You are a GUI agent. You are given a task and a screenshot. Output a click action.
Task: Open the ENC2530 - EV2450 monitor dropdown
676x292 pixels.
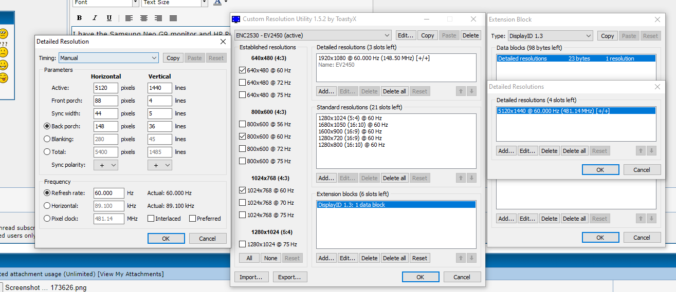pos(313,35)
